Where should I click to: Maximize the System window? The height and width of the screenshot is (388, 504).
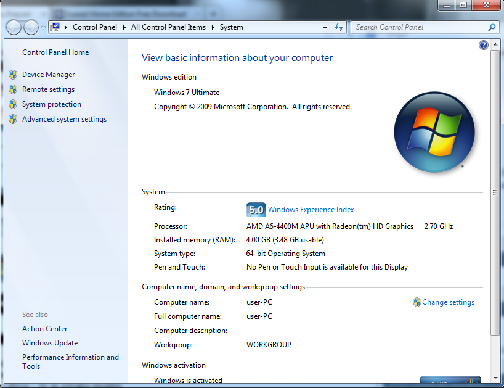(x=463, y=5)
